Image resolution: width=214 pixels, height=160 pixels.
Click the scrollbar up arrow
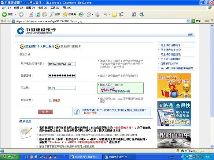tap(212, 26)
